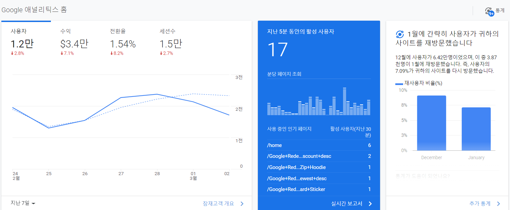Open the 통계 insights icon with 9+ badge

click(490, 11)
